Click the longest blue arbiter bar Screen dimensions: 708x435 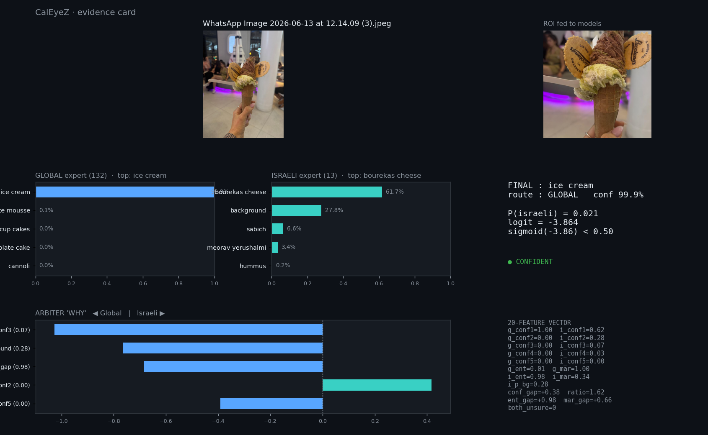(189, 330)
